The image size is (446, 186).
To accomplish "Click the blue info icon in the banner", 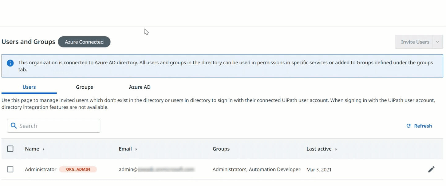I will tap(10, 63).
